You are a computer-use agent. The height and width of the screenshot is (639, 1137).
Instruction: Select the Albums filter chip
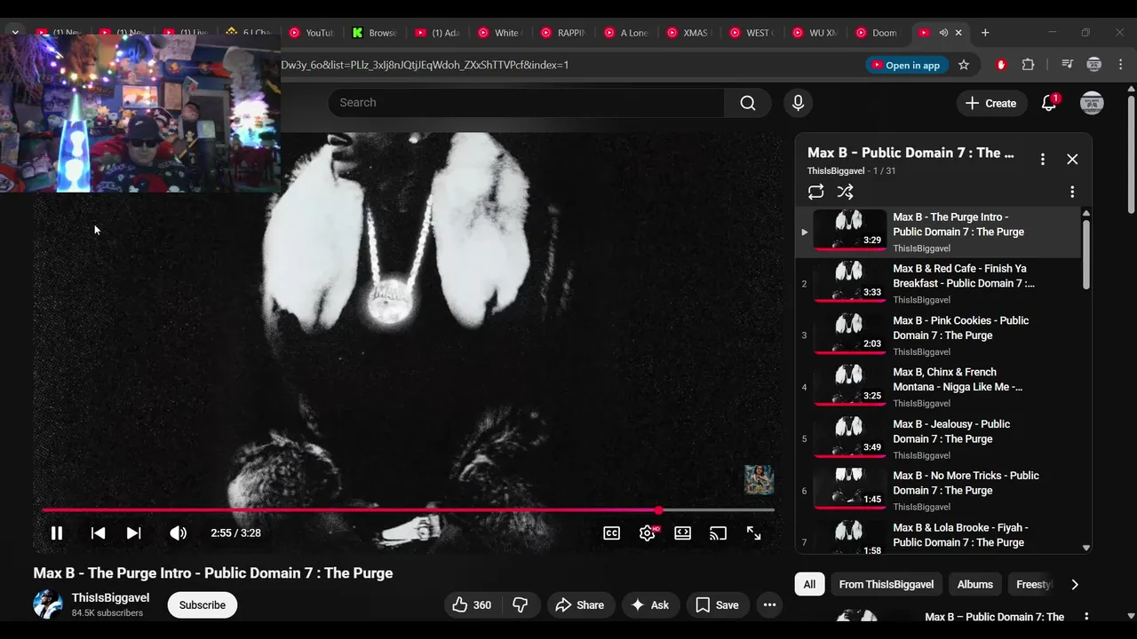click(x=974, y=584)
